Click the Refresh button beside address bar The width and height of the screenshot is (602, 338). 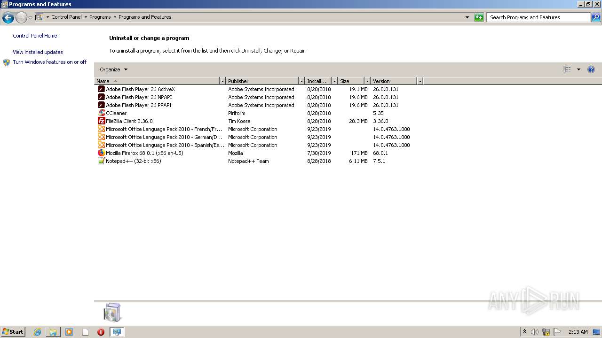tap(479, 17)
